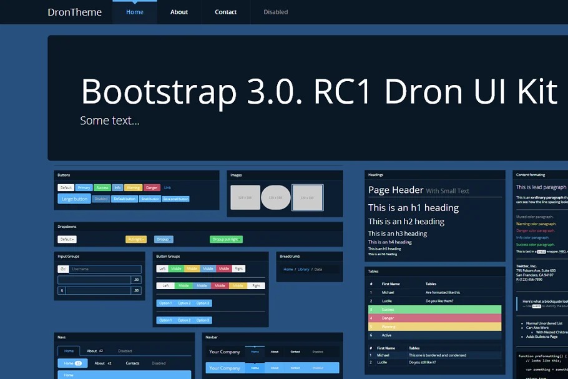
Task: Click into the Username input field
Action: click(x=105, y=269)
